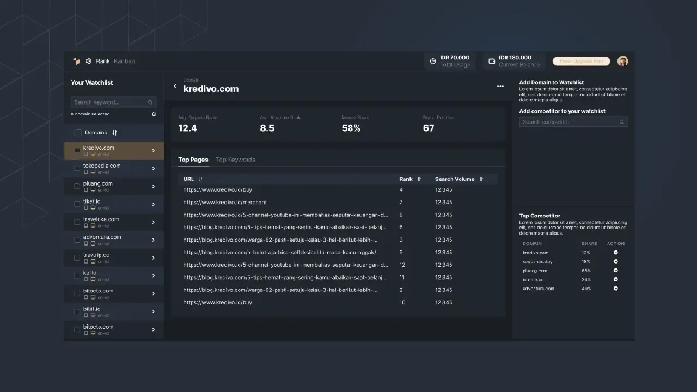
Task: Click the Free - Upgrade Plan button
Action: (x=581, y=61)
